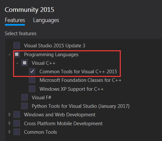Check the Windows and Web Development box

click(17, 114)
